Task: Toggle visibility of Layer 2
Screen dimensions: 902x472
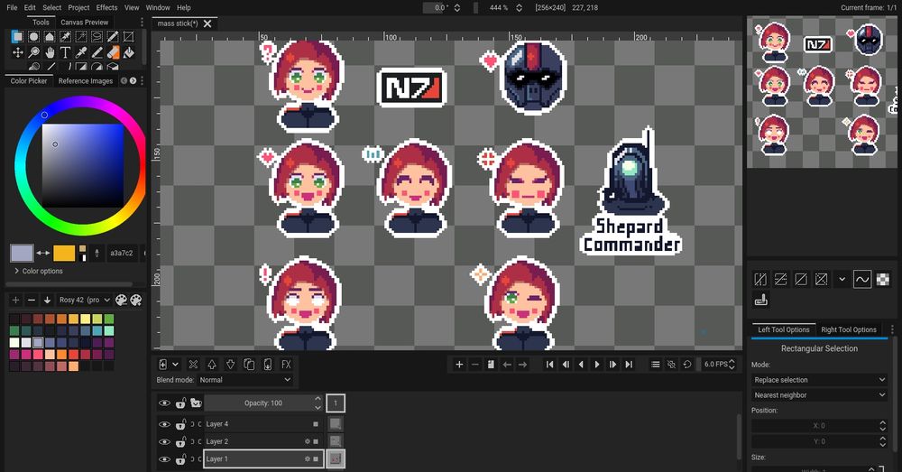Action: pyautogui.click(x=164, y=441)
